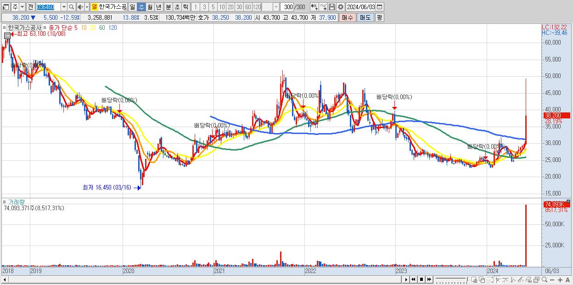
Task: Click the 60-period moving average legend label
Action: 102,28
